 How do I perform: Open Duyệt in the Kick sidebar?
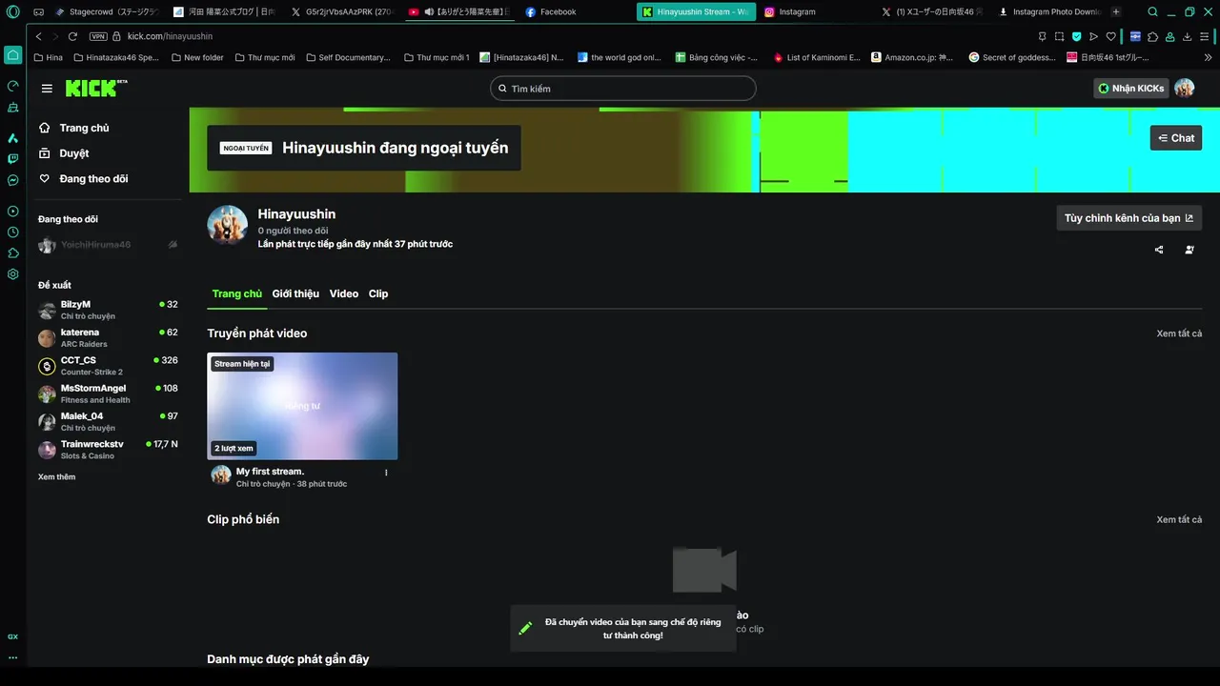click(x=64, y=153)
